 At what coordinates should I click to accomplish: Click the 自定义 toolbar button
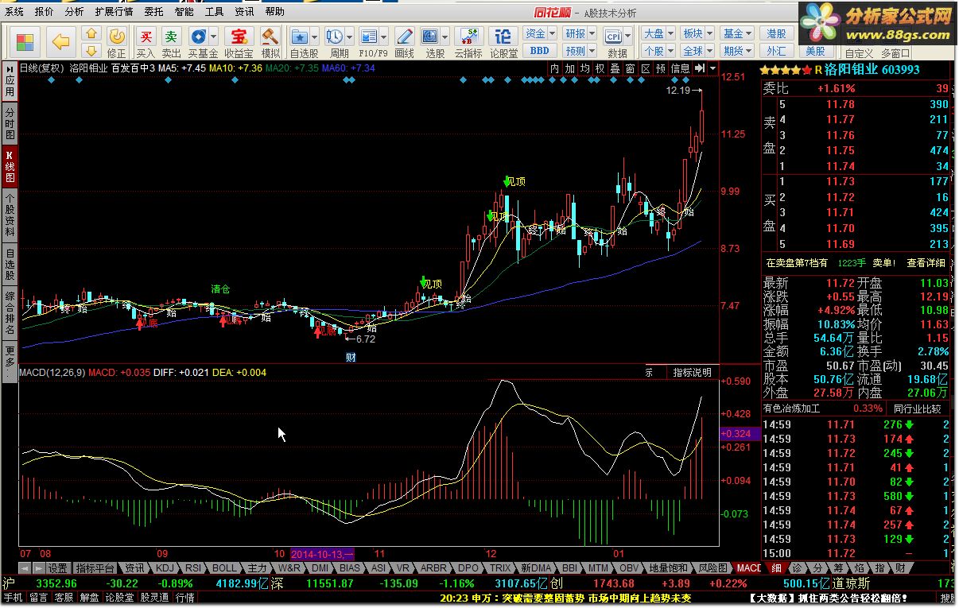click(859, 52)
